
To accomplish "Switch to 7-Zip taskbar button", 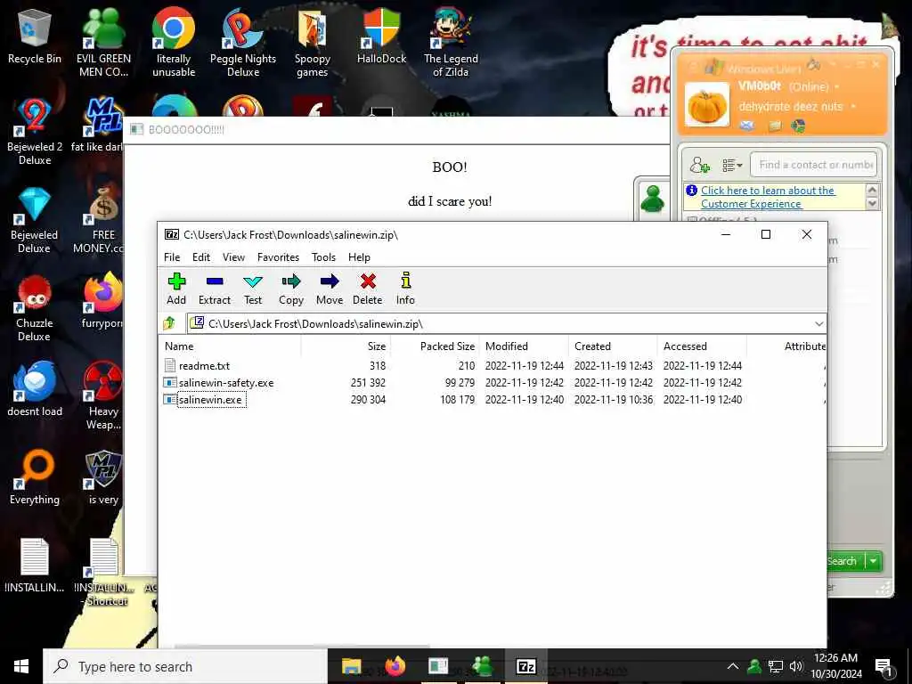I will [525, 666].
